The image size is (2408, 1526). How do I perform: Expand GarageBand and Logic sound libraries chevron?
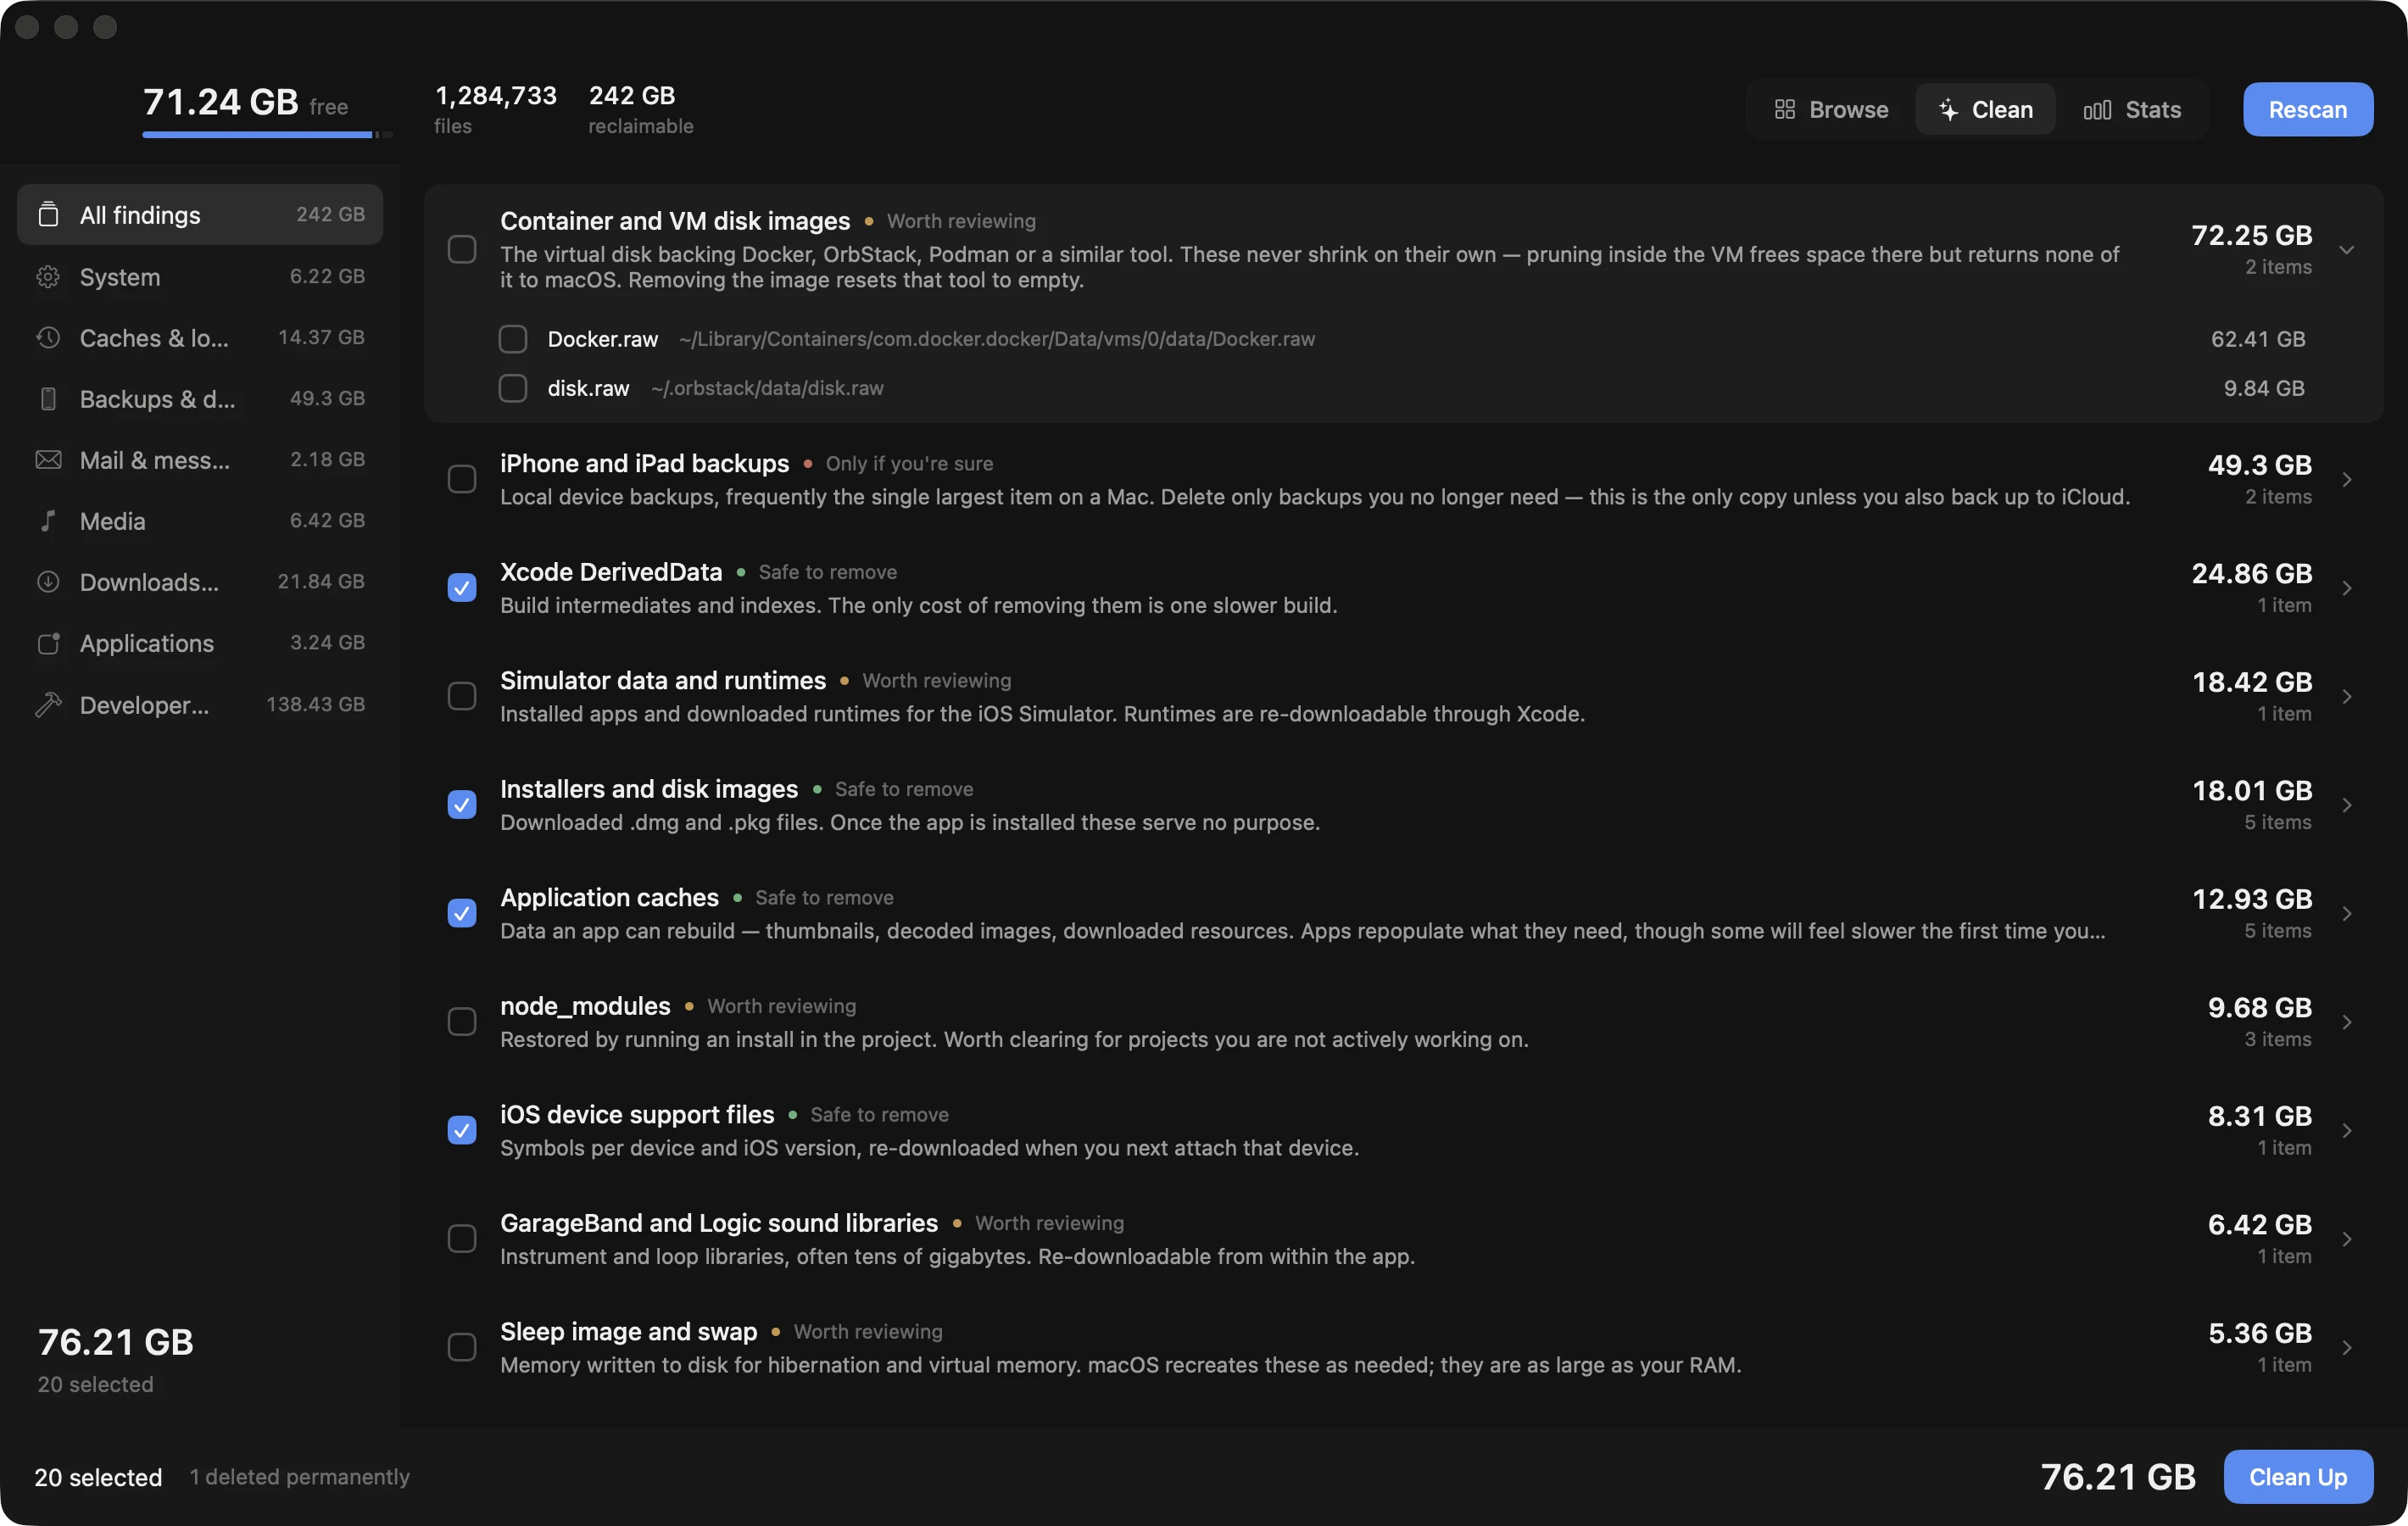point(2346,1238)
